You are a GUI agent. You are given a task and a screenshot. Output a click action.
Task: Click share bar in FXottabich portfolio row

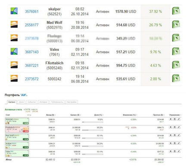(93, 130)
